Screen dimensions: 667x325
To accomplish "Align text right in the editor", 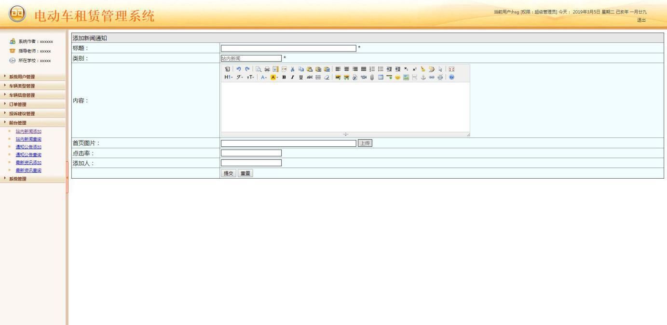I will [x=355, y=69].
